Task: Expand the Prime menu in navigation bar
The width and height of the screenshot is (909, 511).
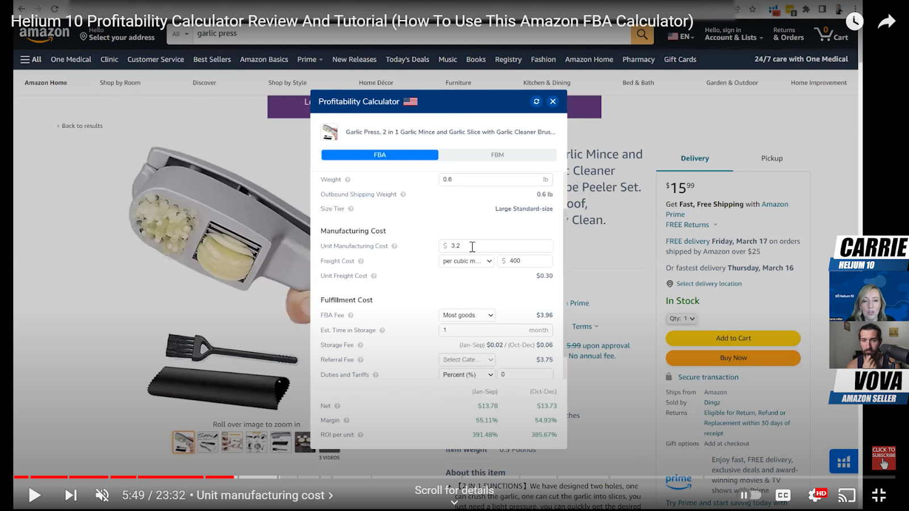Action: tap(310, 60)
